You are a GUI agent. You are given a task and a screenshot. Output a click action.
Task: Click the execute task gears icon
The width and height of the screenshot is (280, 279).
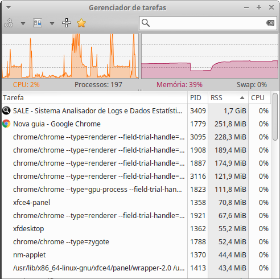click(9, 23)
